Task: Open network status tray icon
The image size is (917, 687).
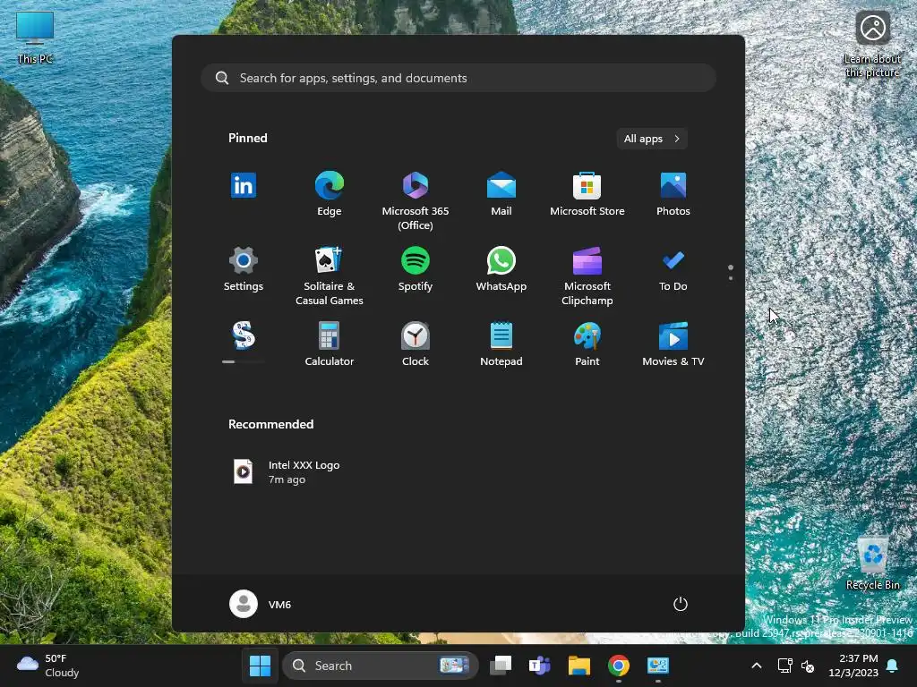Action: point(784,666)
